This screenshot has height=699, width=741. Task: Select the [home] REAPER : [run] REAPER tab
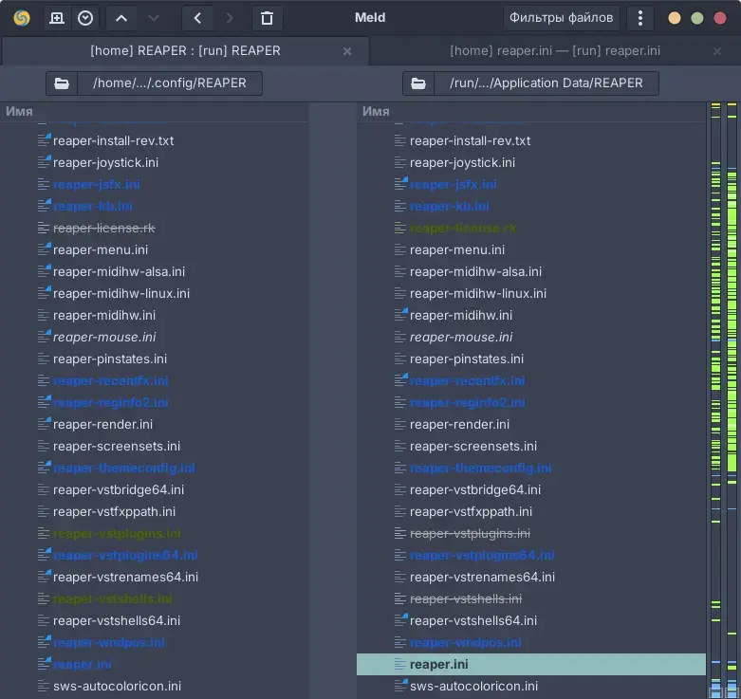pos(183,51)
